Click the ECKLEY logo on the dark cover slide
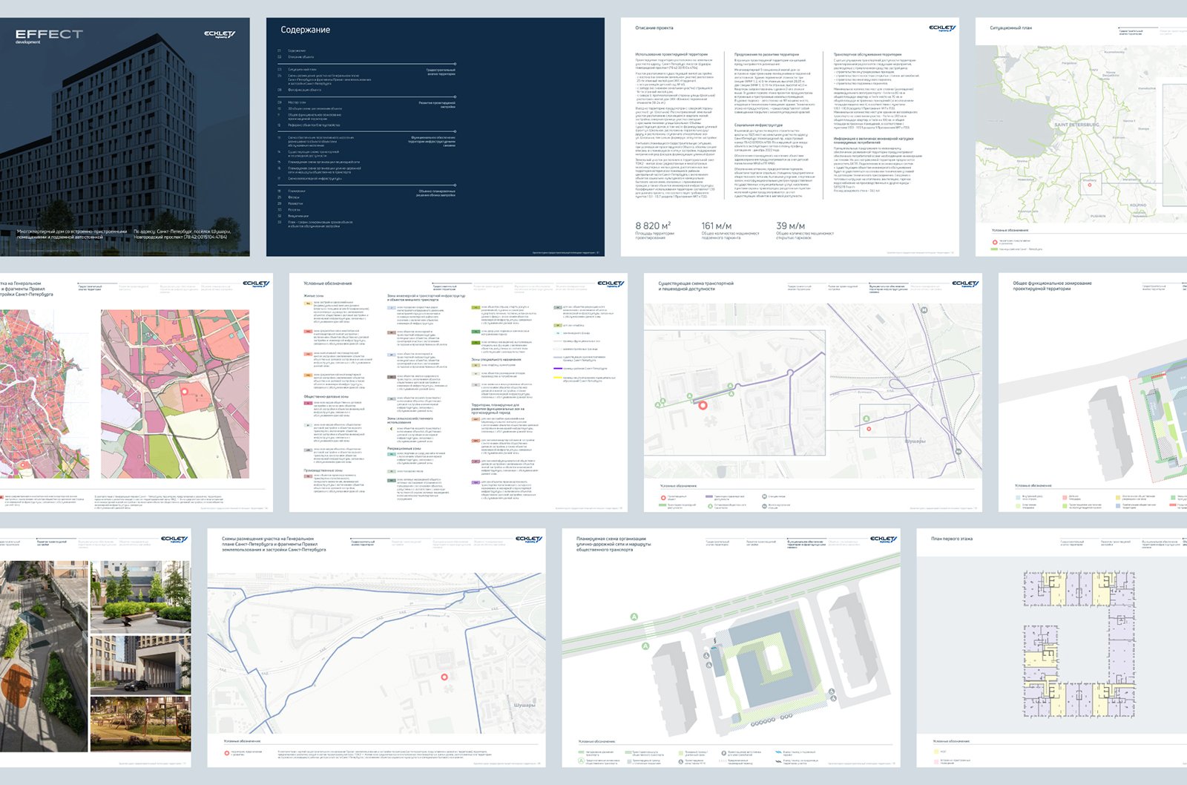The width and height of the screenshot is (1187, 785). click(220, 34)
